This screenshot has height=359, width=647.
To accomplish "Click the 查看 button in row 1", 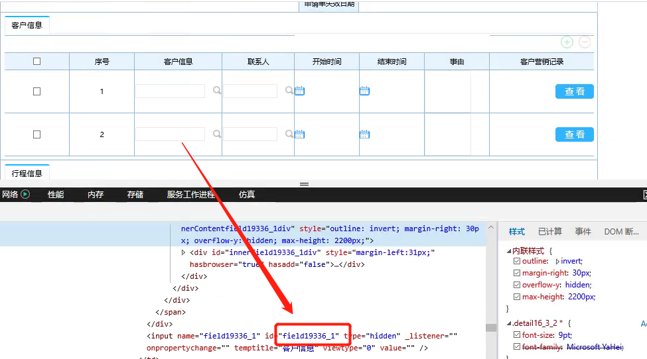I will click(x=575, y=91).
